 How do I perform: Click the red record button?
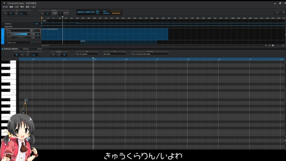point(66,13)
